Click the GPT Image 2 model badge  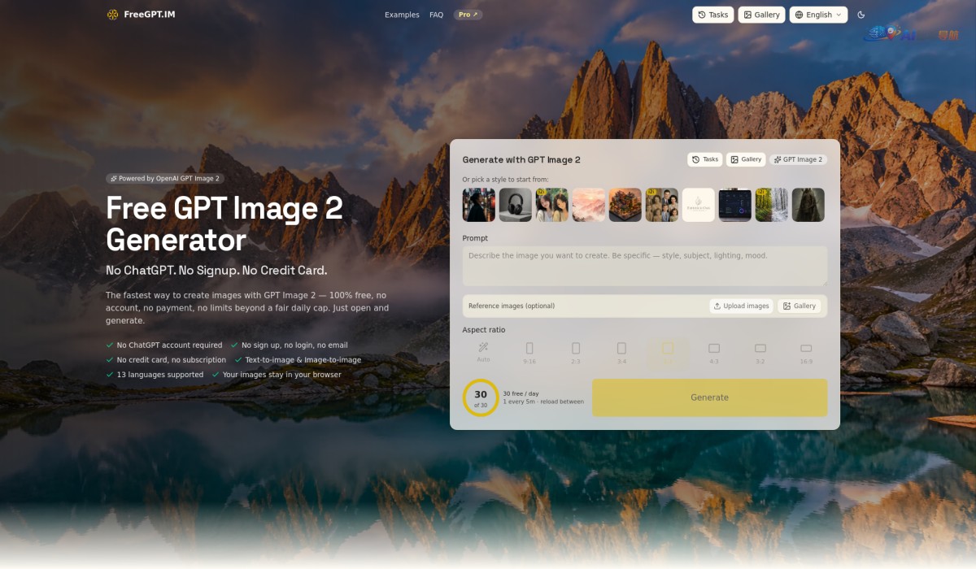tap(798, 159)
